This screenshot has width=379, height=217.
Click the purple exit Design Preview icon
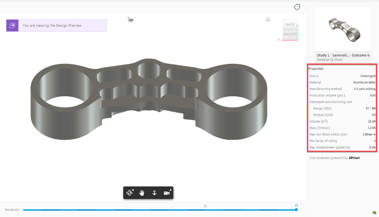click(x=12, y=26)
